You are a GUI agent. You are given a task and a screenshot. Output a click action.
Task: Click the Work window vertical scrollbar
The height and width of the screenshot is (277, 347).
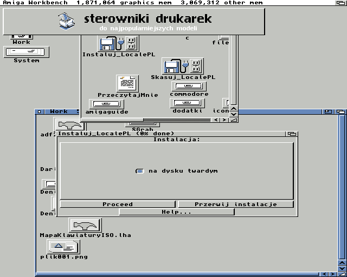point(342,187)
